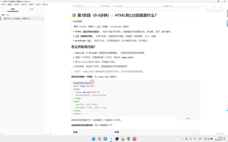Switch sidebar to 文件 tab
The height and width of the screenshot is (142, 228).
click(13, 9)
